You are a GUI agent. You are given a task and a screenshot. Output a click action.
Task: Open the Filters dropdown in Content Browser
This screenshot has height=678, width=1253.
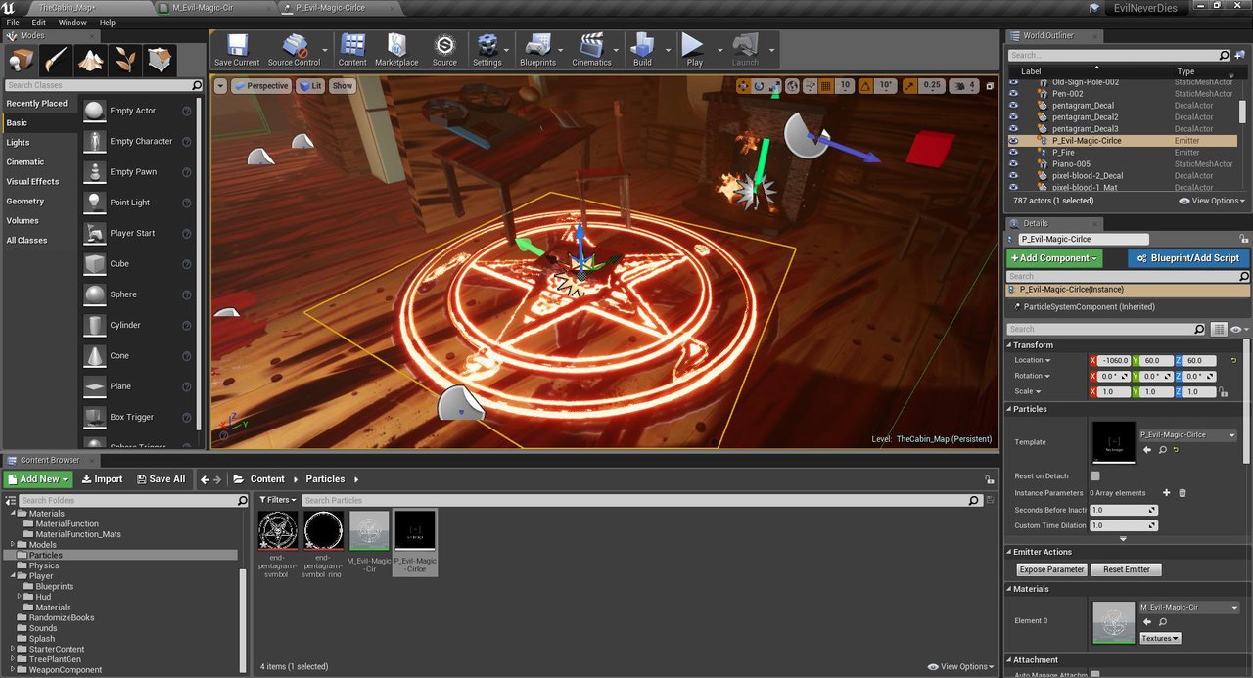click(277, 500)
